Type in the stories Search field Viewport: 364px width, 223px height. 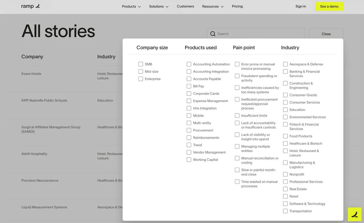tap(259, 34)
